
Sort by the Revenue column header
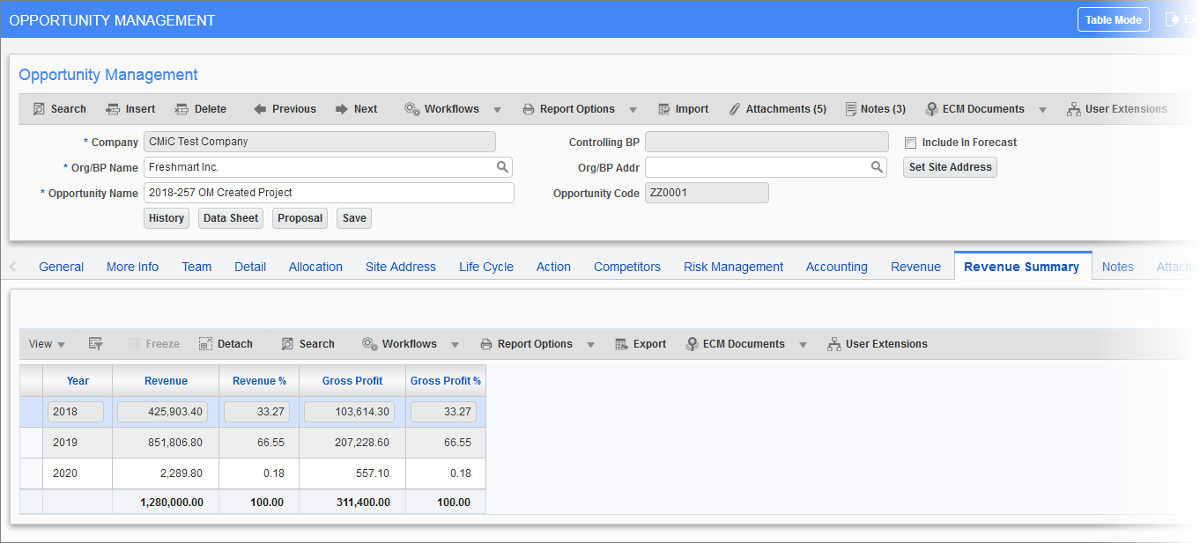166,381
